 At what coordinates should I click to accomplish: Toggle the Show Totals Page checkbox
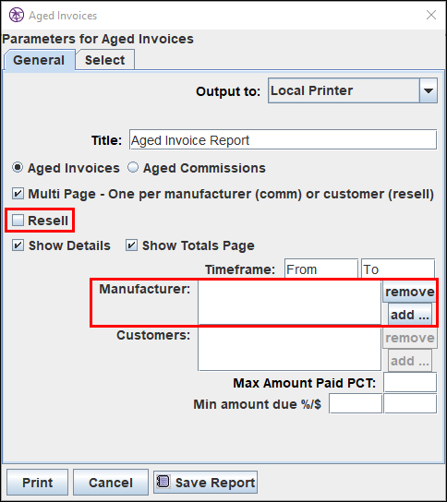[x=131, y=245]
